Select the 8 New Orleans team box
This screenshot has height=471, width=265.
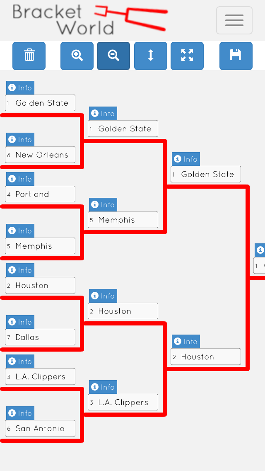point(40,155)
